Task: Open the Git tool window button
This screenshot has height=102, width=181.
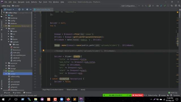Action: (7, 93)
